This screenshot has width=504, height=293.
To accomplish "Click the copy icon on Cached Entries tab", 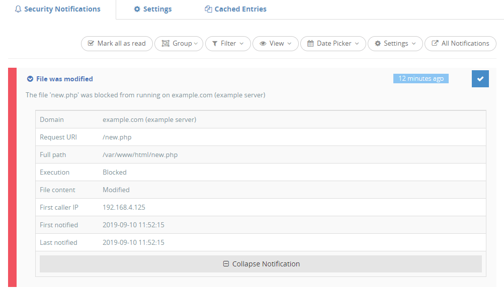I will point(208,9).
